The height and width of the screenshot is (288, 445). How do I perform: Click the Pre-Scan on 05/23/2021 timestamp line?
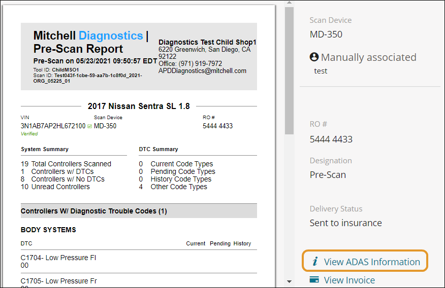point(95,61)
